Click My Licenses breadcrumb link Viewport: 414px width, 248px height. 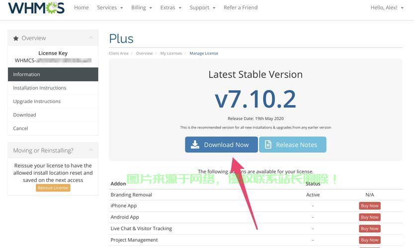[170, 54]
